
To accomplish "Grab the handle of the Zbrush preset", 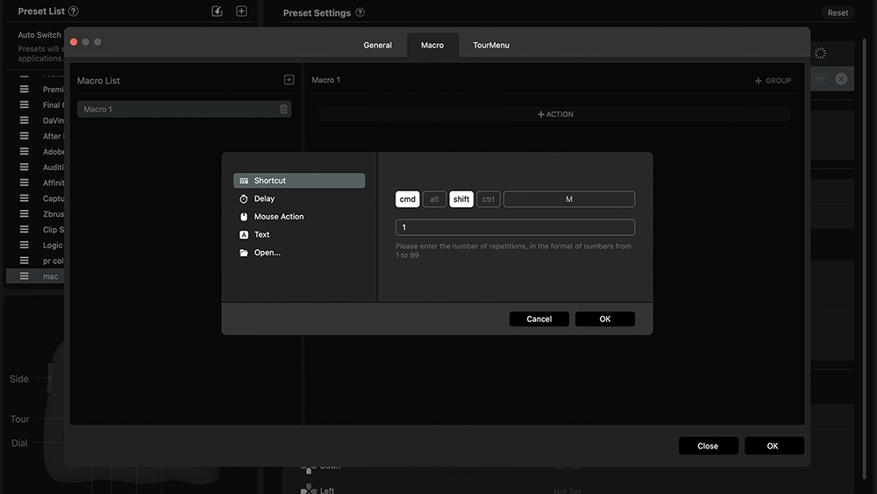I will tap(24, 214).
